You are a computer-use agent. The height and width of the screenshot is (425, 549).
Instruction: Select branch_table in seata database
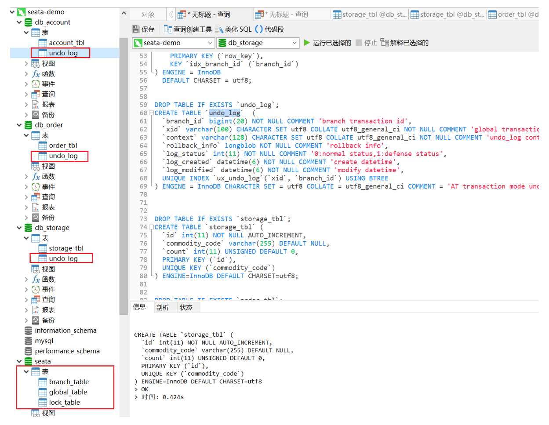[69, 382]
